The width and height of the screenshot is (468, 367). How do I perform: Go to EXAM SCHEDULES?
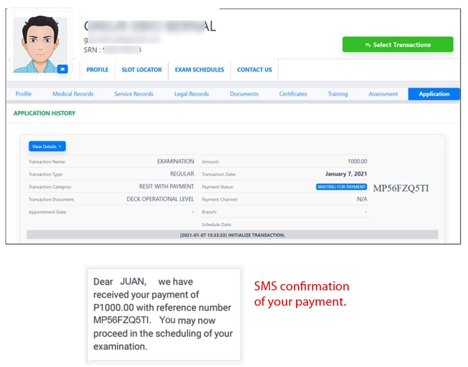click(199, 69)
